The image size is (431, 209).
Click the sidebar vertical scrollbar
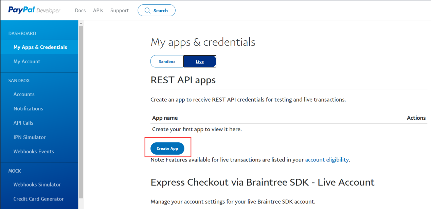[81, 112]
